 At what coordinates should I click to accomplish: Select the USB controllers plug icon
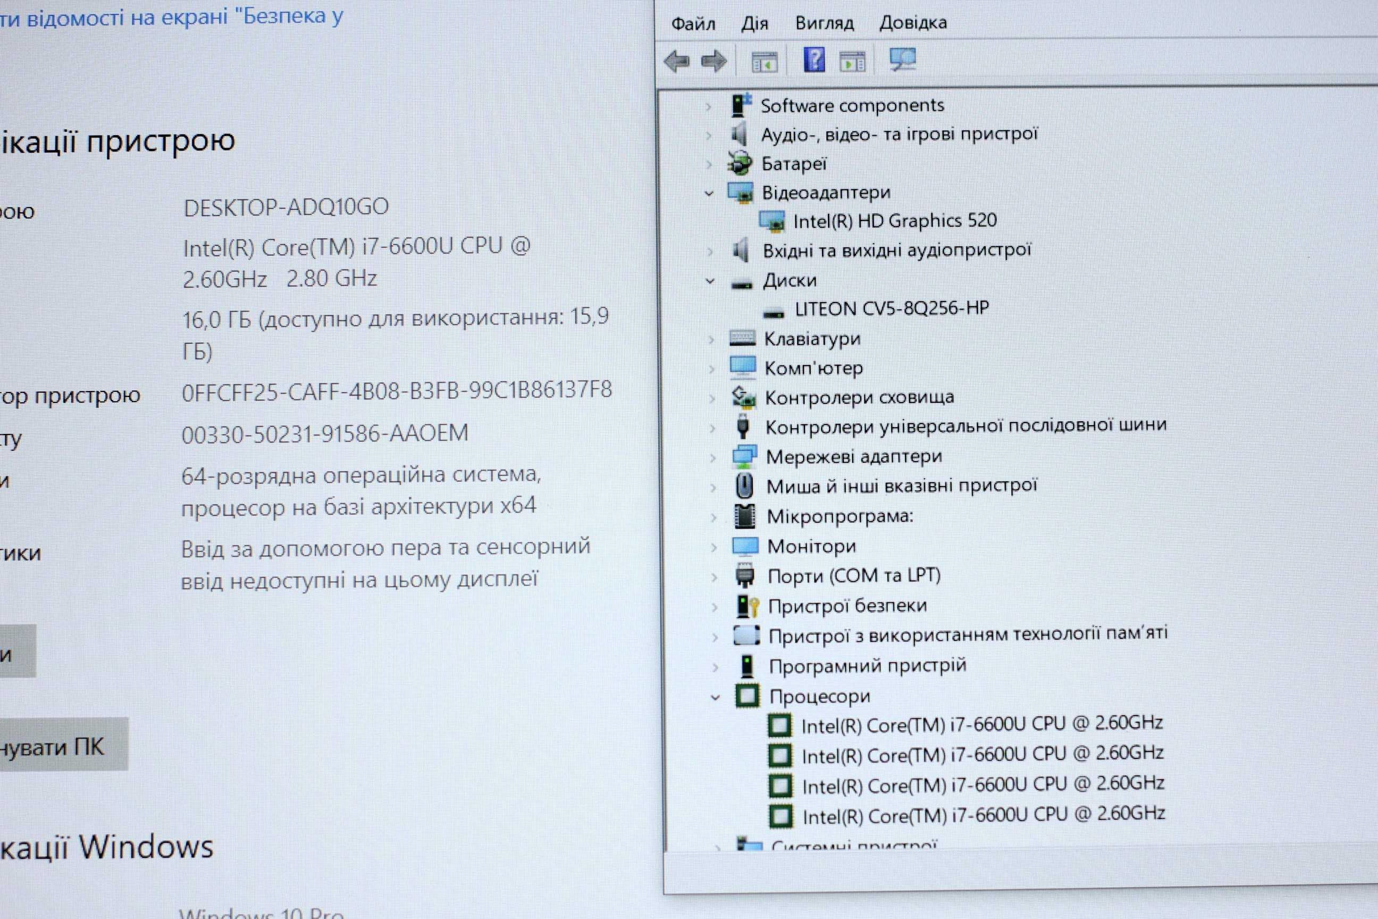coord(743,427)
